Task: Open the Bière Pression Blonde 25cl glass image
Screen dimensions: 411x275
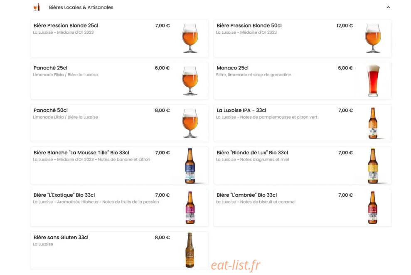Action: click(x=190, y=38)
